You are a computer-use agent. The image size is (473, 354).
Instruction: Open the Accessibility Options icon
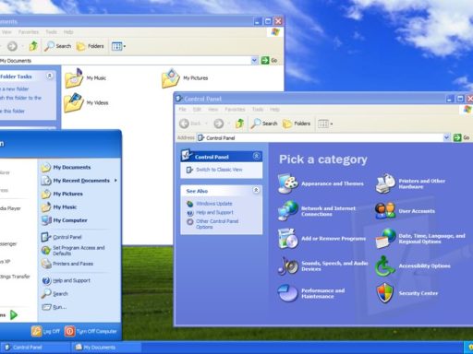click(385, 265)
